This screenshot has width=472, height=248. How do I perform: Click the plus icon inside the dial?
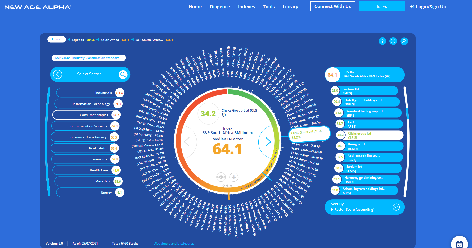click(x=234, y=177)
